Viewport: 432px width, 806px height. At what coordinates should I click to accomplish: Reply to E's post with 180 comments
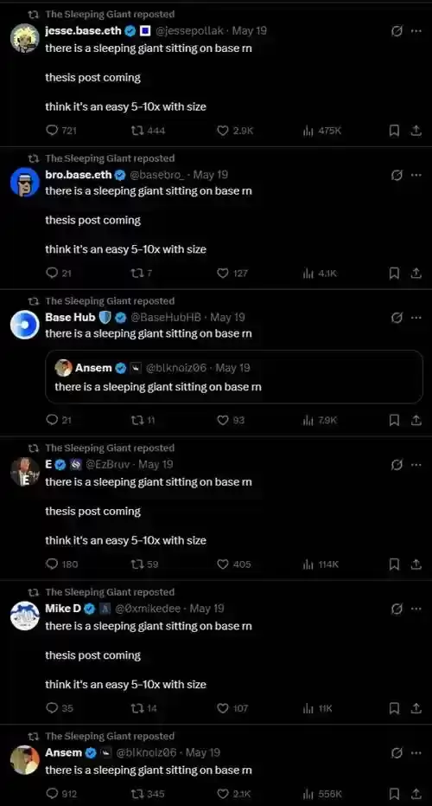click(x=61, y=564)
